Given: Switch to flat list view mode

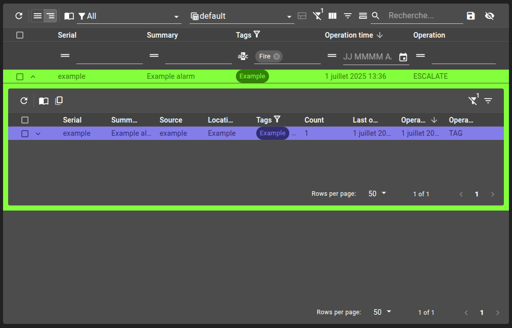Looking at the screenshot, I should pos(38,16).
